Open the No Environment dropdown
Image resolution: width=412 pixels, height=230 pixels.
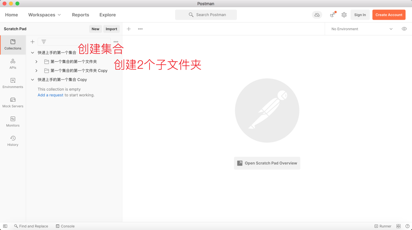[x=362, y=29]
